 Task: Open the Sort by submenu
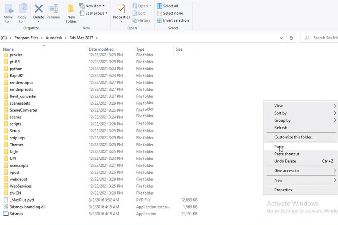[301, 113]
